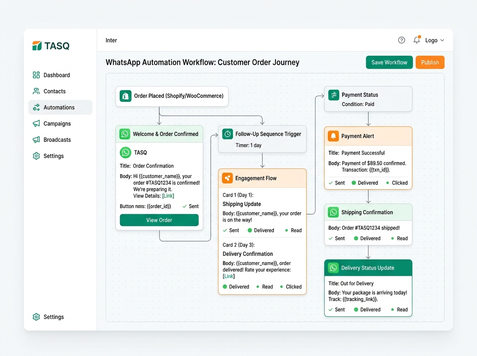The height and width of the screenshot is (356, 477).
Task: Click 'Delivered' status in Delivery Status Update
Action: tap(367, 310)
